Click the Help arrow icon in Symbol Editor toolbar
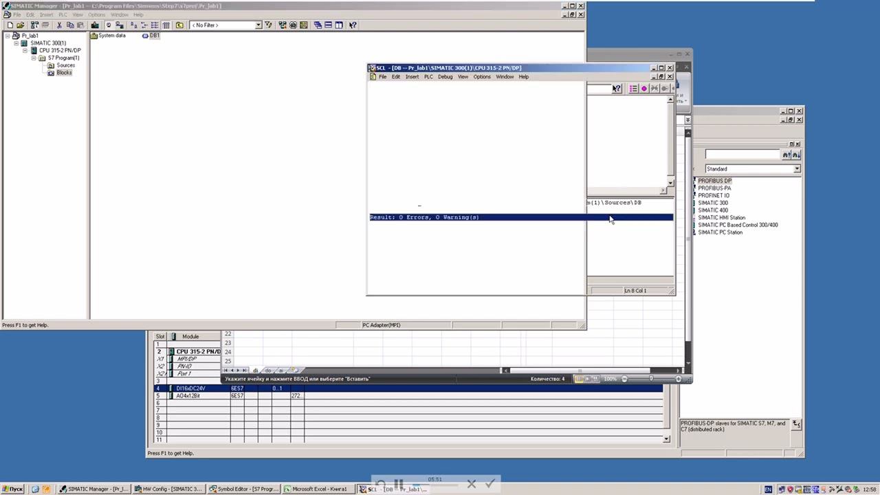 [616, 88]
